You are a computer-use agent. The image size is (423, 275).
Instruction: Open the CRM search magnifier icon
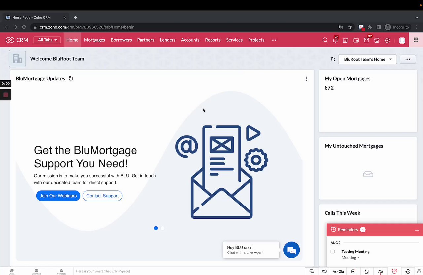(x=325, y=40)
